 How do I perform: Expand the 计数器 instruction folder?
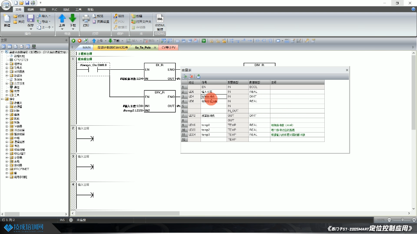7,126
